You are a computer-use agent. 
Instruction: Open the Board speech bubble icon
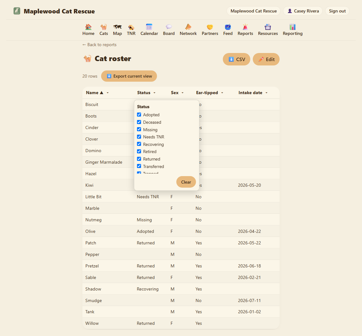[169, 27]
